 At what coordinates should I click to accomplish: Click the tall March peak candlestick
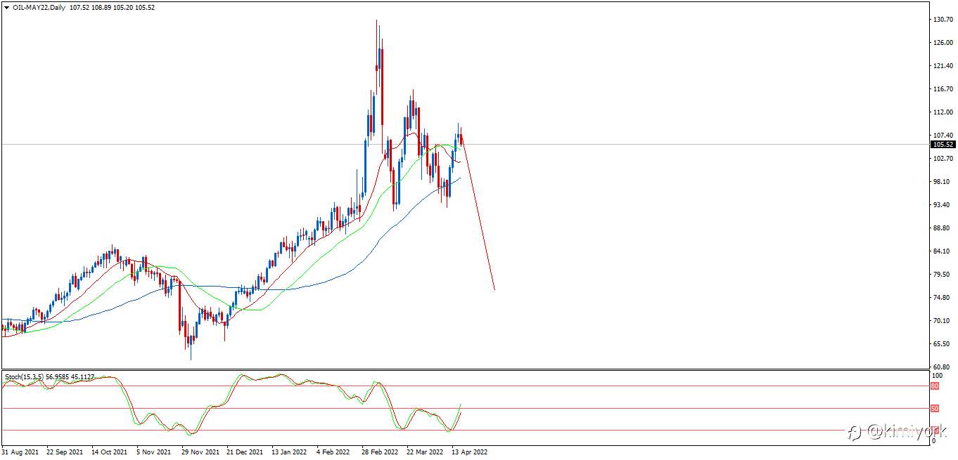(377, 56)
